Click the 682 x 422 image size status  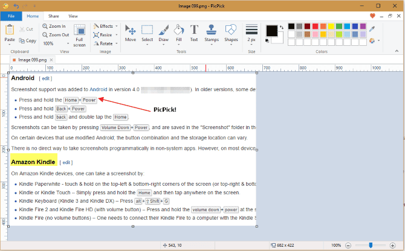282,245
